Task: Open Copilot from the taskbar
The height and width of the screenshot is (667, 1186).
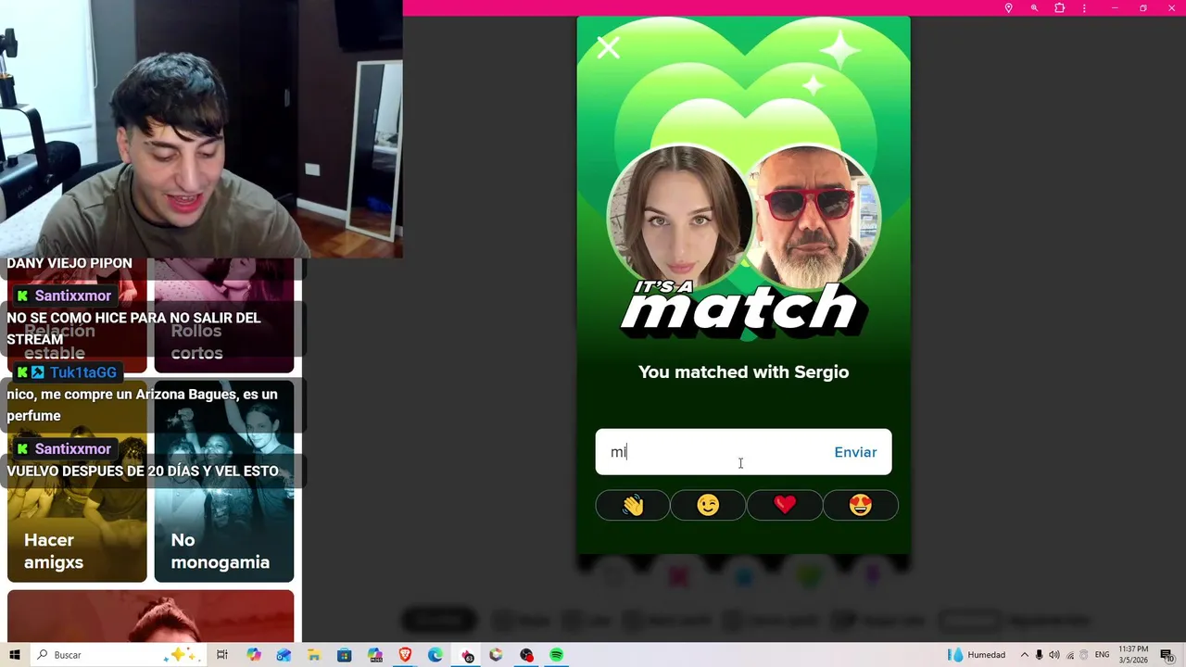Action: point(254,655)
